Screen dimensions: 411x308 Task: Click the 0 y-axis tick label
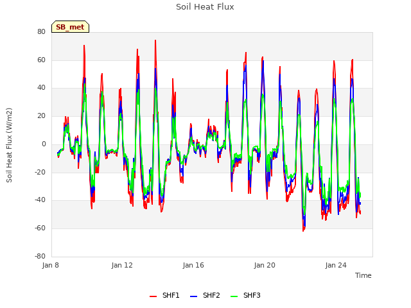(x=44, y=144)
